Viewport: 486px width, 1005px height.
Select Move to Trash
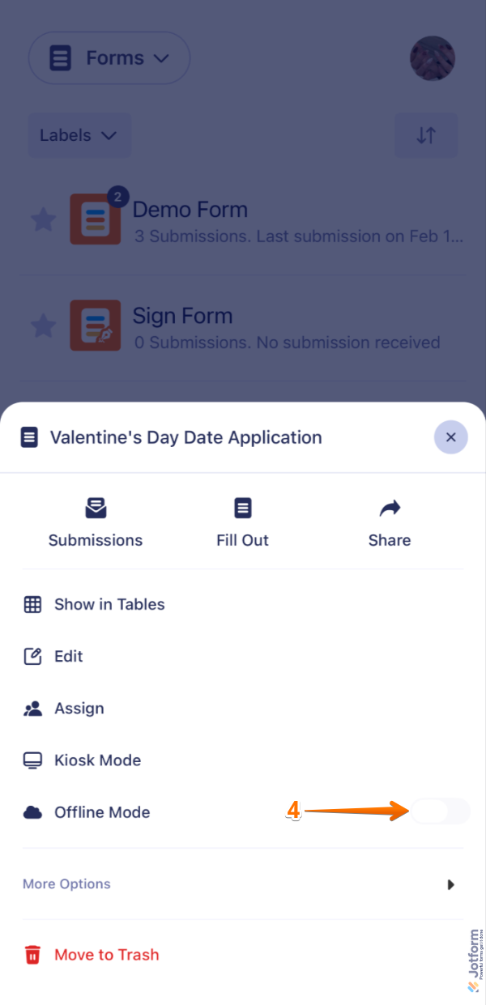pyautogui.click(x=106, y=954)
